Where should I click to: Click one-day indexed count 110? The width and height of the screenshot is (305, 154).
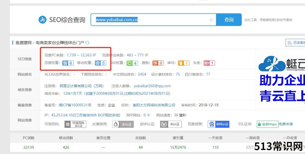point(215,147)
